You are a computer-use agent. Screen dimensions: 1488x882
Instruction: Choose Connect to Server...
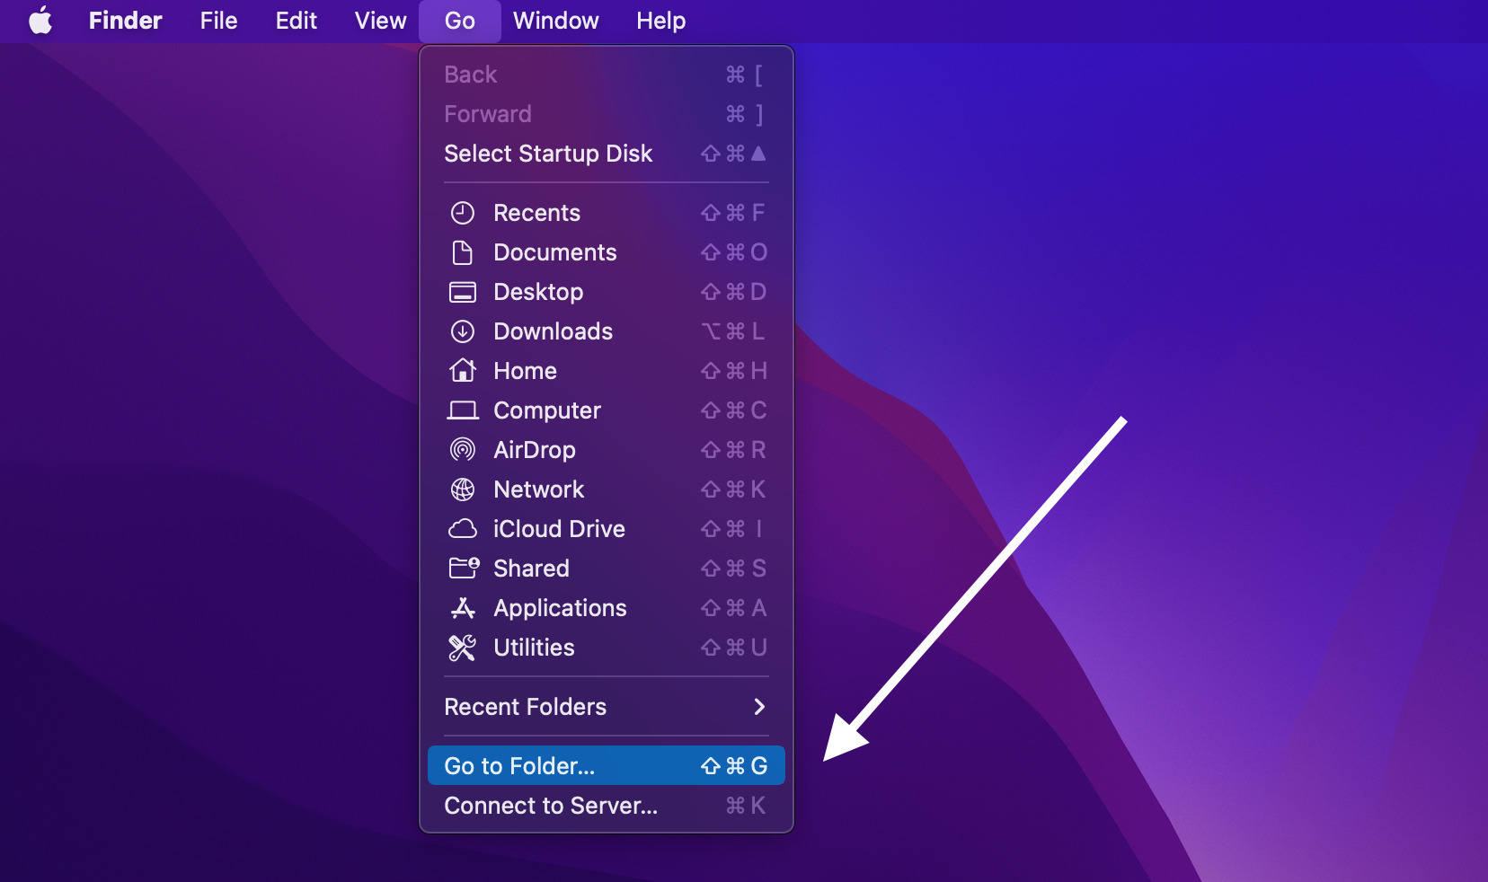[x=607, y=806]
